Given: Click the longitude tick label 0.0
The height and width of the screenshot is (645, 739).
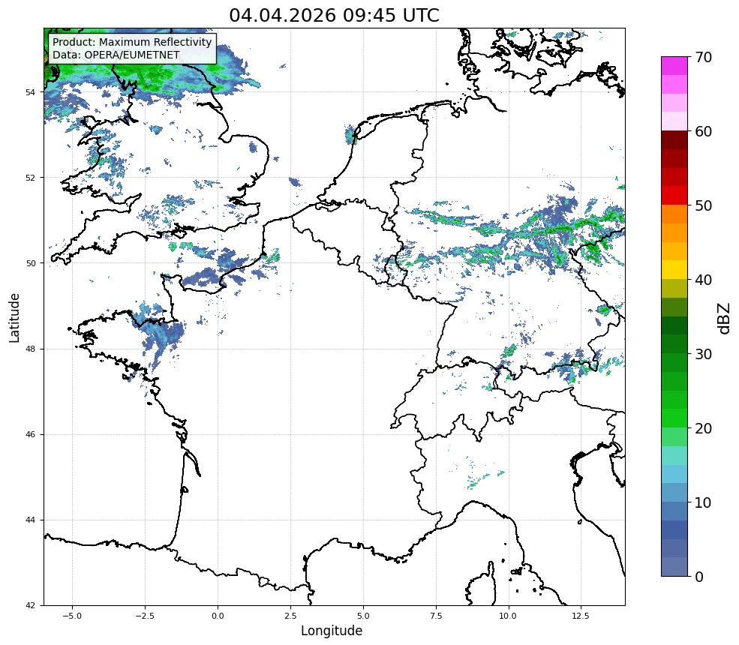Looking at the screenshot, I should click(218, 616).
